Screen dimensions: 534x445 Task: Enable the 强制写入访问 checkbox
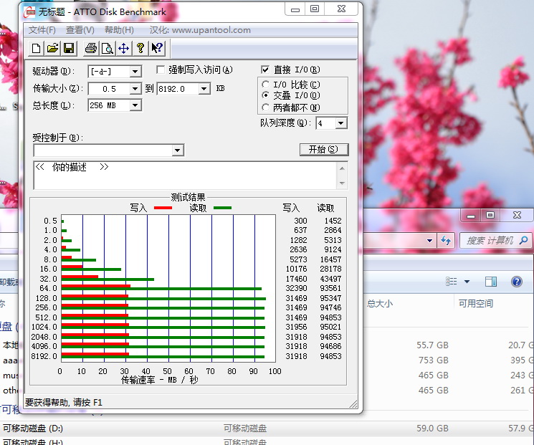pyautogui.click(x=160, y=70)
